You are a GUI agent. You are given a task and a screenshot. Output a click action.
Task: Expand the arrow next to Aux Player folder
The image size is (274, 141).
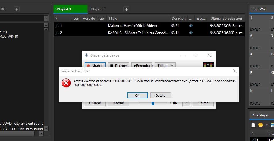[267, 125]
